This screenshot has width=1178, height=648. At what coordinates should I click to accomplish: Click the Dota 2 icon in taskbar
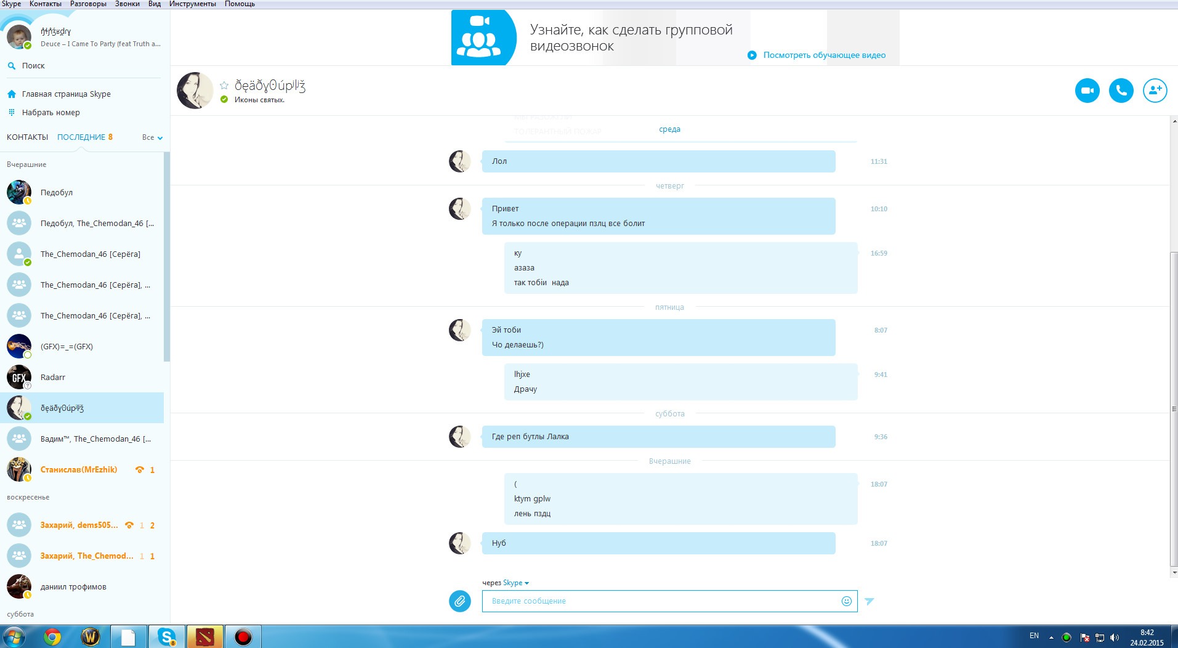204,637
